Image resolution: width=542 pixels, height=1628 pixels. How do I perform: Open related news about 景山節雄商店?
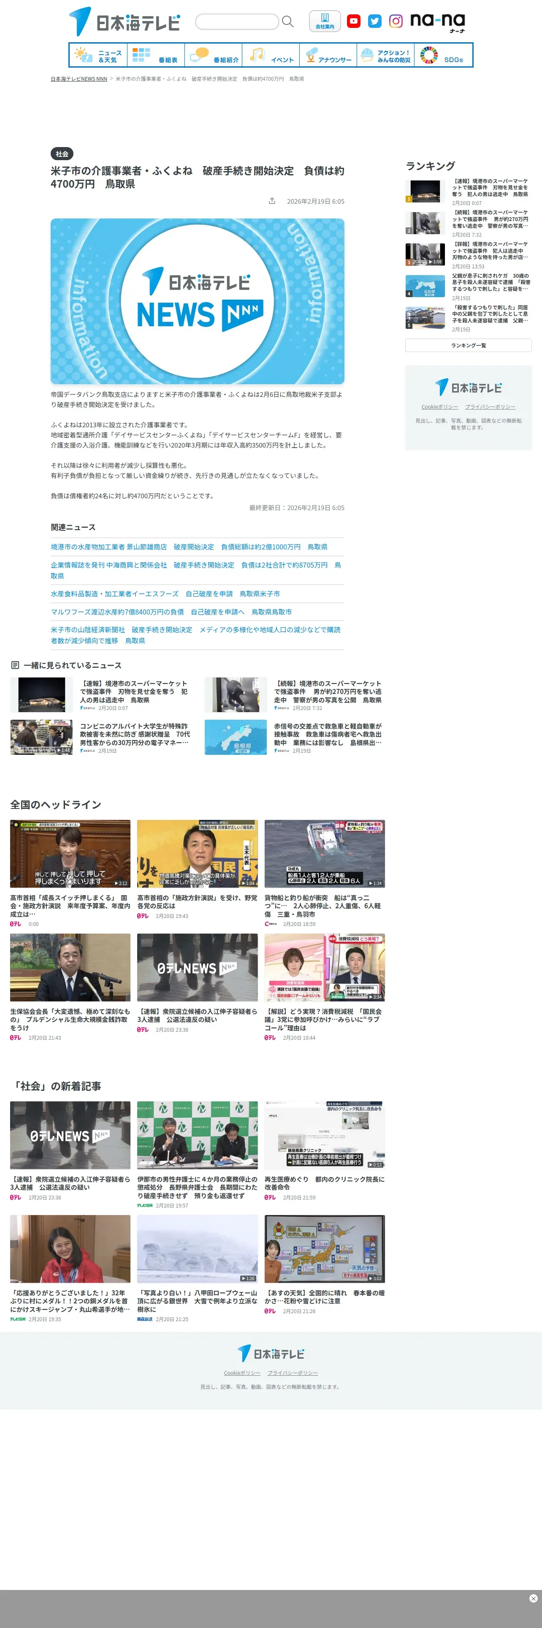[x=189, y=547]
